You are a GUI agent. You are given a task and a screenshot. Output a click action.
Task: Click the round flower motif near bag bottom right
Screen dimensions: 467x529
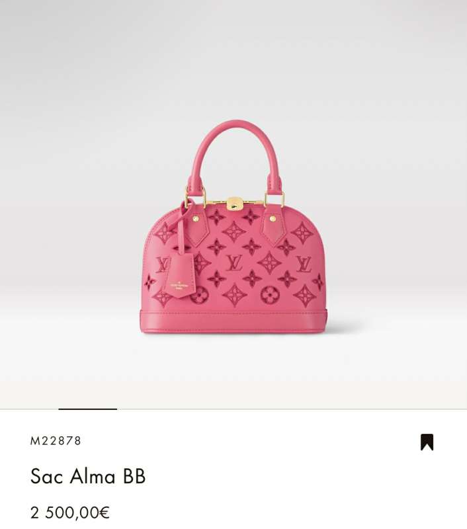pos(270,295)
